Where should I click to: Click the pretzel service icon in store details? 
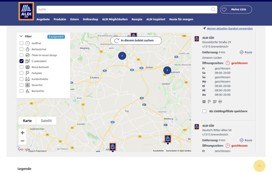[x=204, y=102]
